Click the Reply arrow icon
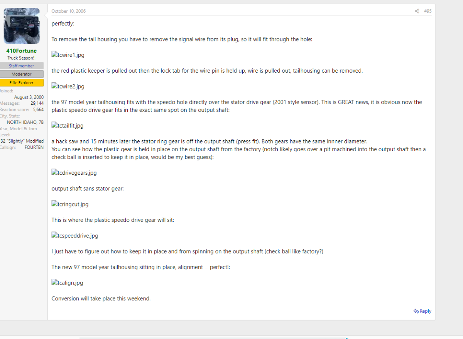The width and height of the screenshot is (463, 339). (x=416, y=311)
